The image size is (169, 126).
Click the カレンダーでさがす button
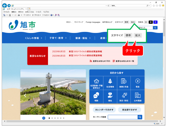click(104, 110)
